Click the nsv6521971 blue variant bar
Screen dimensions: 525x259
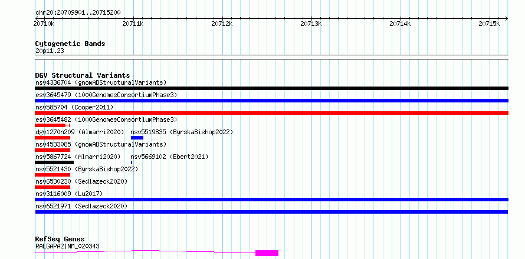coord(271,212)
